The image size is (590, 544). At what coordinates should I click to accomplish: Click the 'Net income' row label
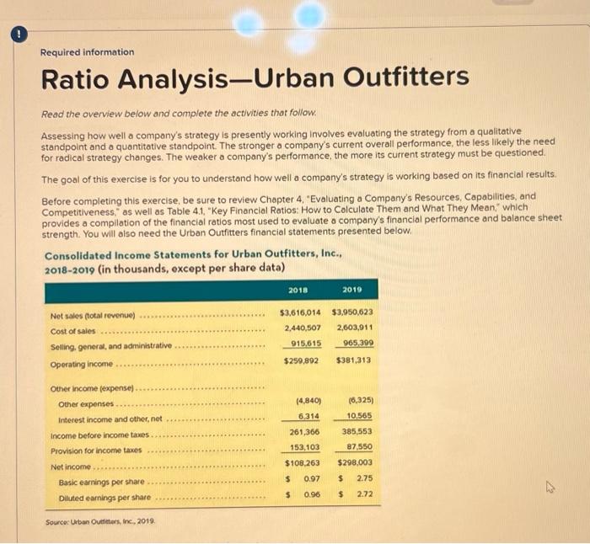point(71,467)
